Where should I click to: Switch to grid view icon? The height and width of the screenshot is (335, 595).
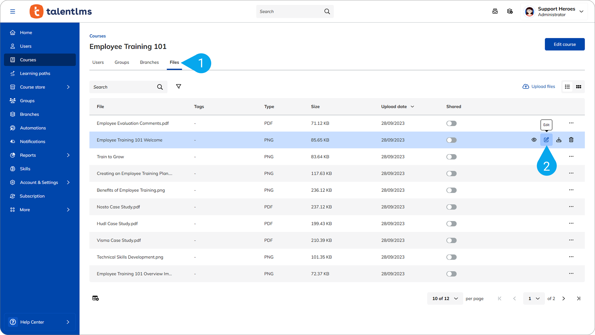coord(579,87)
